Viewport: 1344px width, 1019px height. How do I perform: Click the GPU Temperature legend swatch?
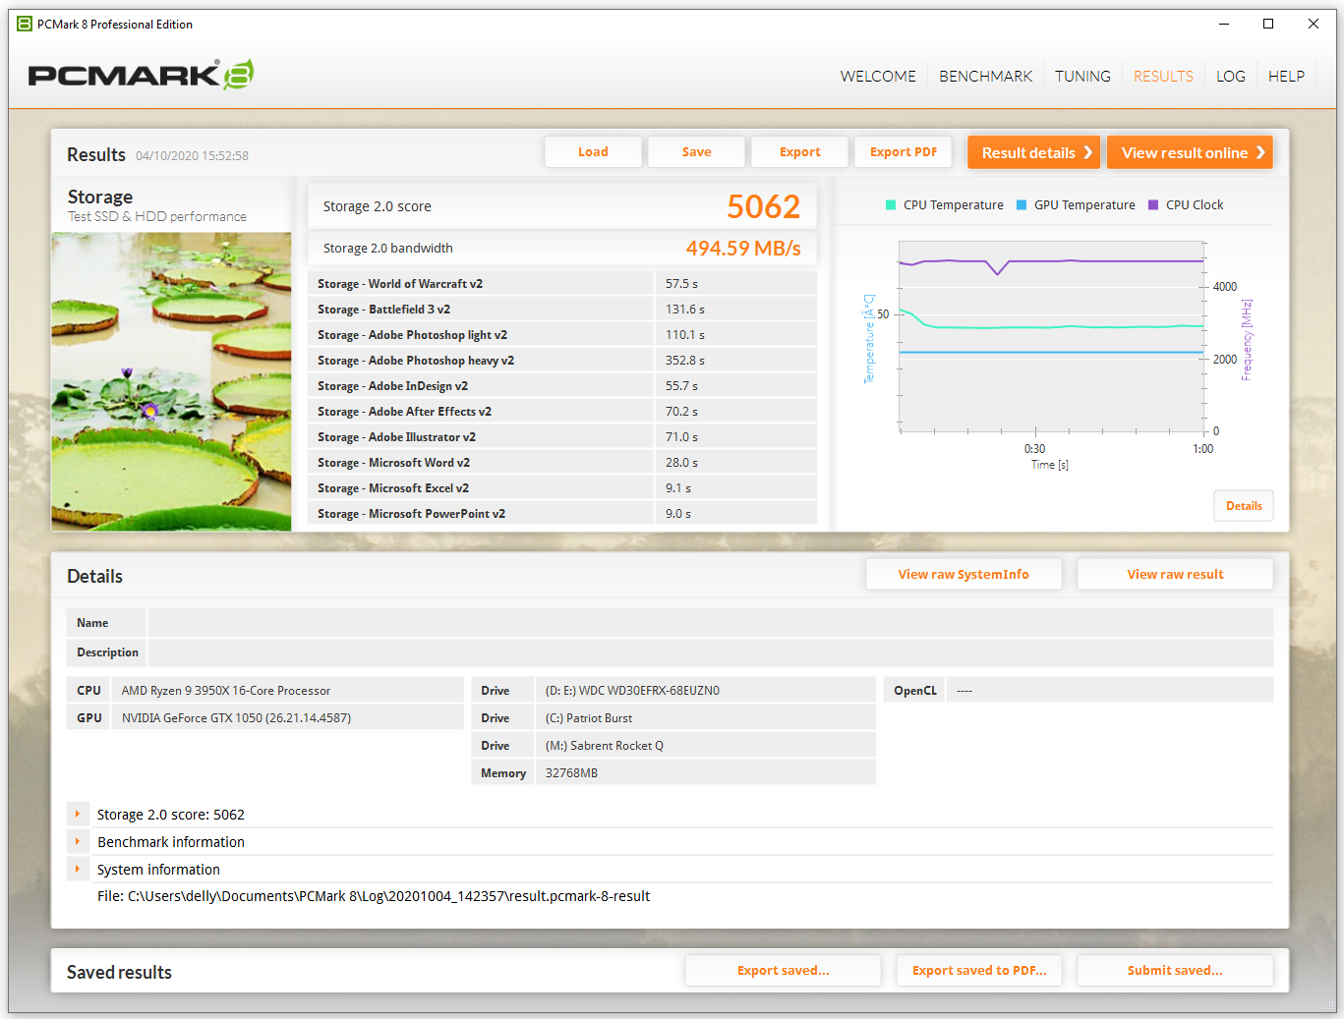click(1022, 205)
